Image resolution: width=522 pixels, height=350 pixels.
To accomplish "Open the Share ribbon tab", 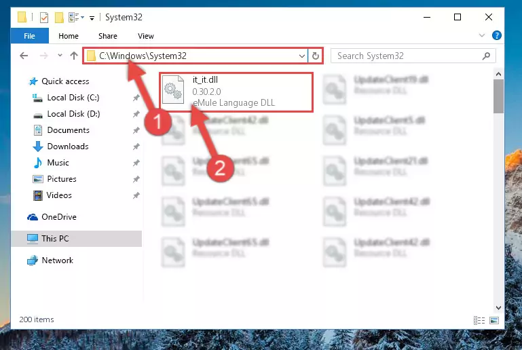I will point(107,36).
